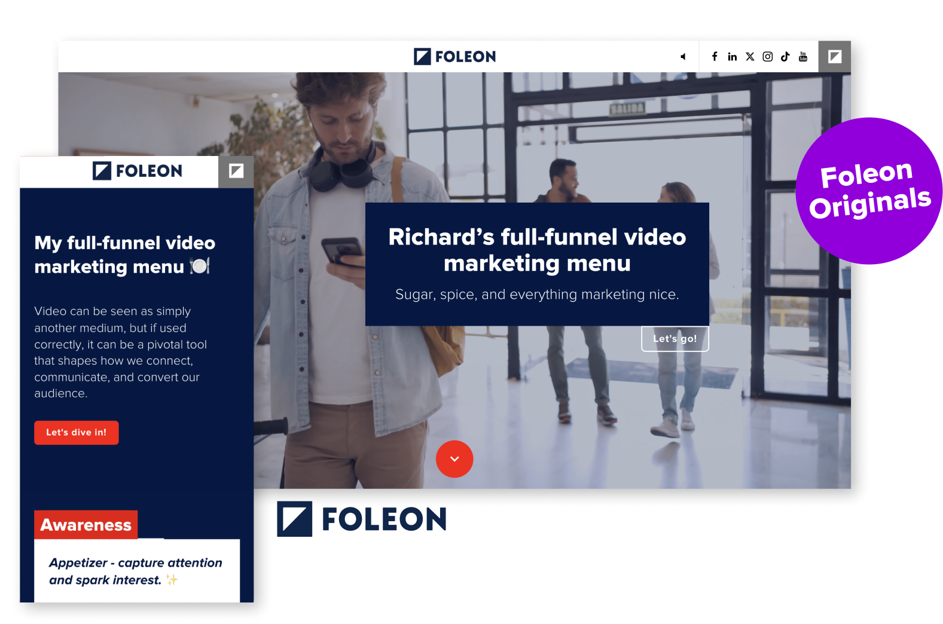Select the red Awareness tab label
The width and height of the screenshot is (943, 624).
[86, 525]
